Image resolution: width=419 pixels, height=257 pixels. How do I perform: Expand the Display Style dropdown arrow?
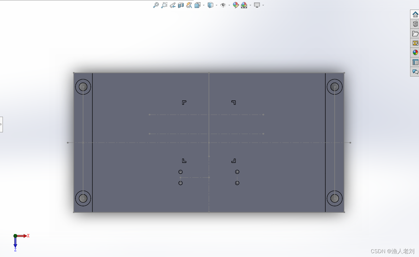[x=216, y=5]
